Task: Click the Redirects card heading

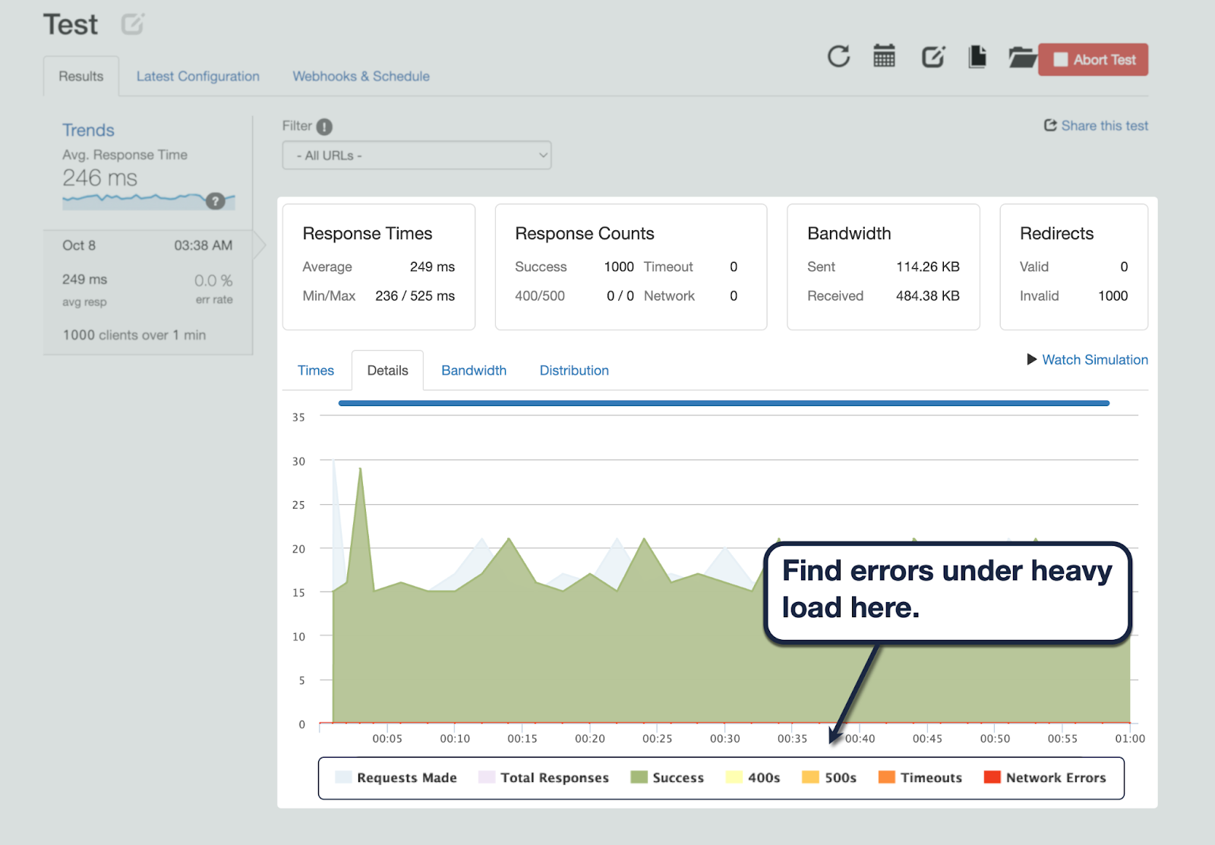Action: [x=1057, y=233]
